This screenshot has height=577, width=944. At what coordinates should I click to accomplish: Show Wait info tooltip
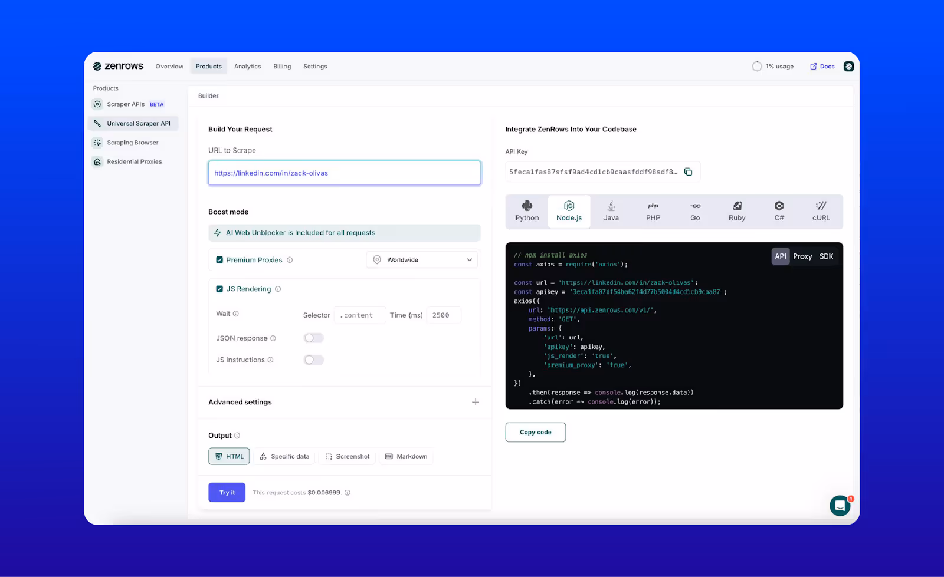236,314
